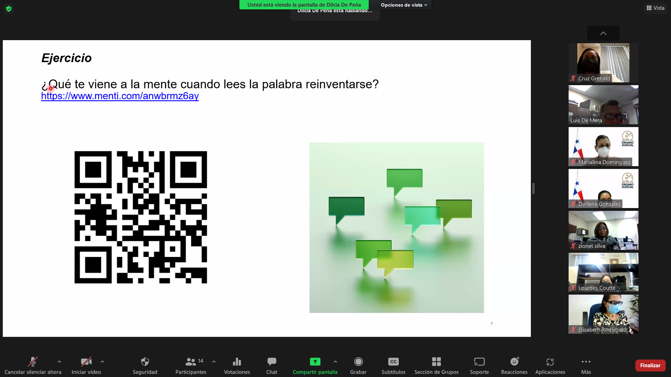Open video options arrow beside Iniciar video

pos(102,362)
